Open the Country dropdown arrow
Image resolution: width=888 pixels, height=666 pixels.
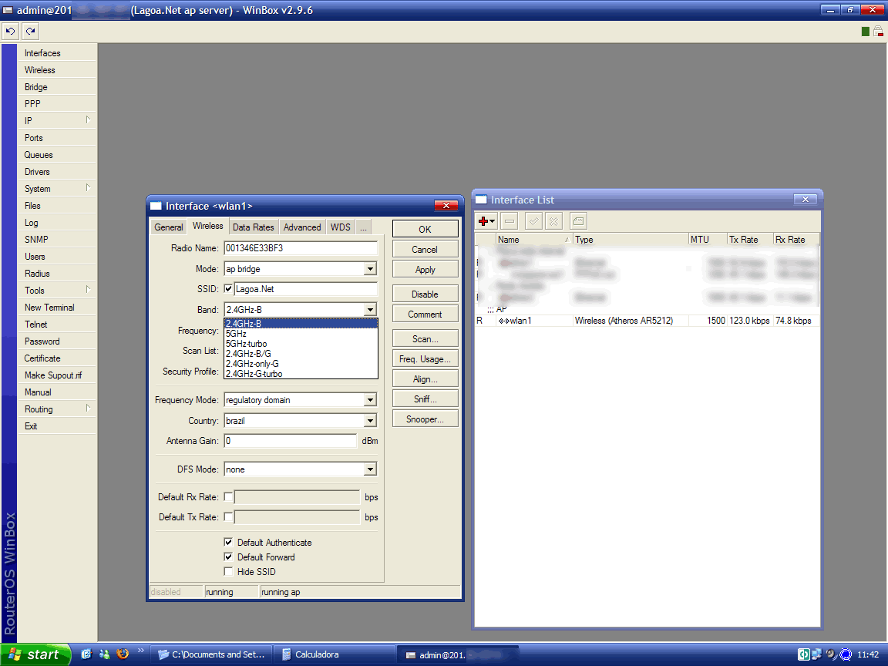click(370, 421)
